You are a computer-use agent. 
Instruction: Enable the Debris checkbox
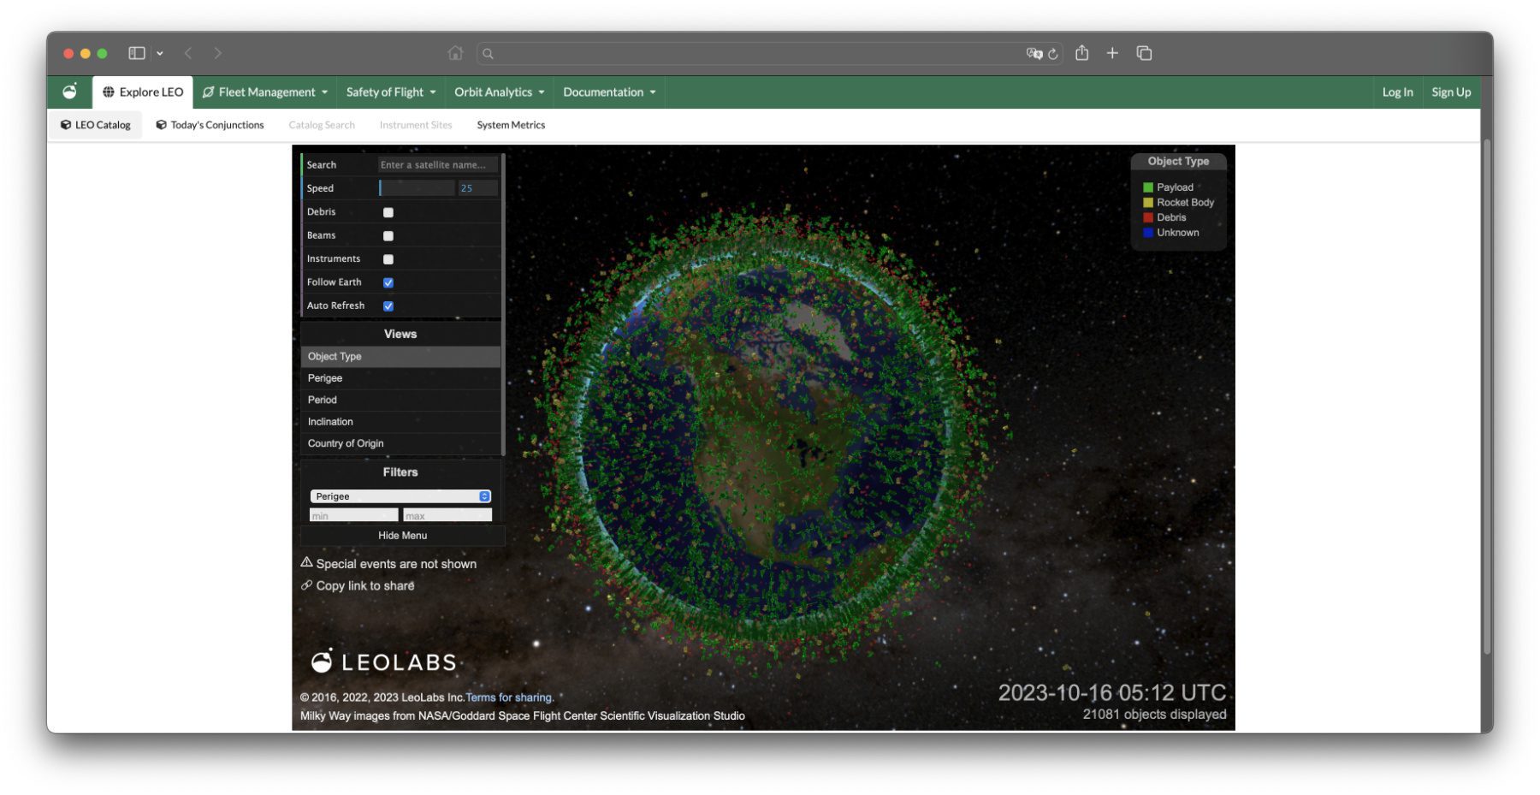point(388,212)
